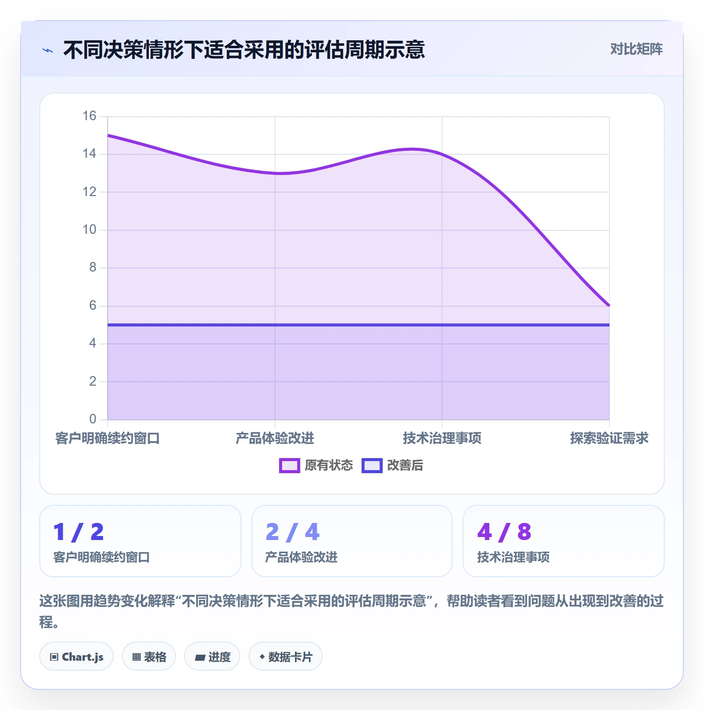Viewport: 704px width, 710px height.
Task: Click the x-axis label 探索验证需求
Action: tap(609, 438)
